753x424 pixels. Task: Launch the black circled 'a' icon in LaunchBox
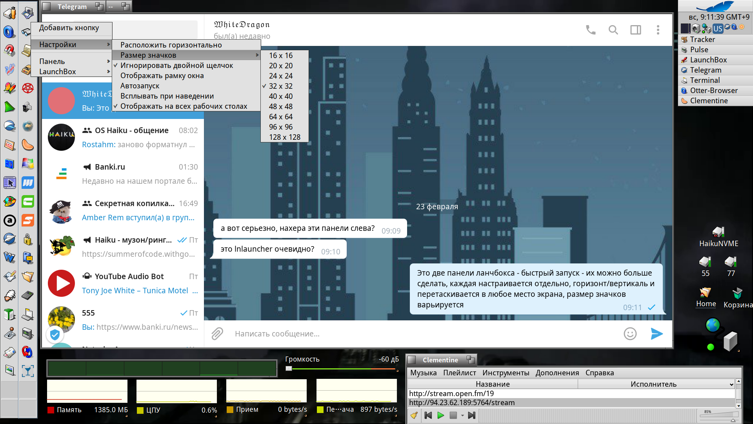[x=9, y=220]
